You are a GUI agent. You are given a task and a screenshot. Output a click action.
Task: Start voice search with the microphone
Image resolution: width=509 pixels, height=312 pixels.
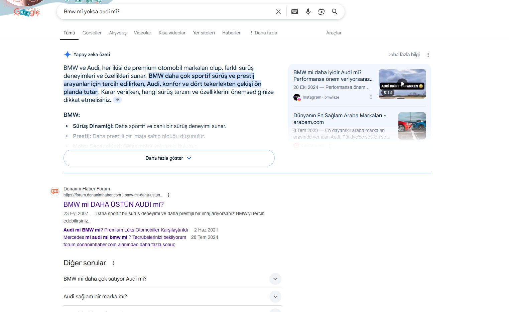pyautogui.click(x=308, y=12)
